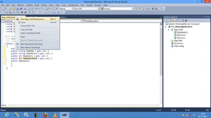Screen dimensions: 211x118
Task: Click Solution Explorer Copy Web Site icon
Action: coord(182,20)
